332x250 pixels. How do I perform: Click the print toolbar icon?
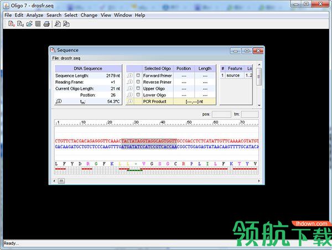pos(46,24)
